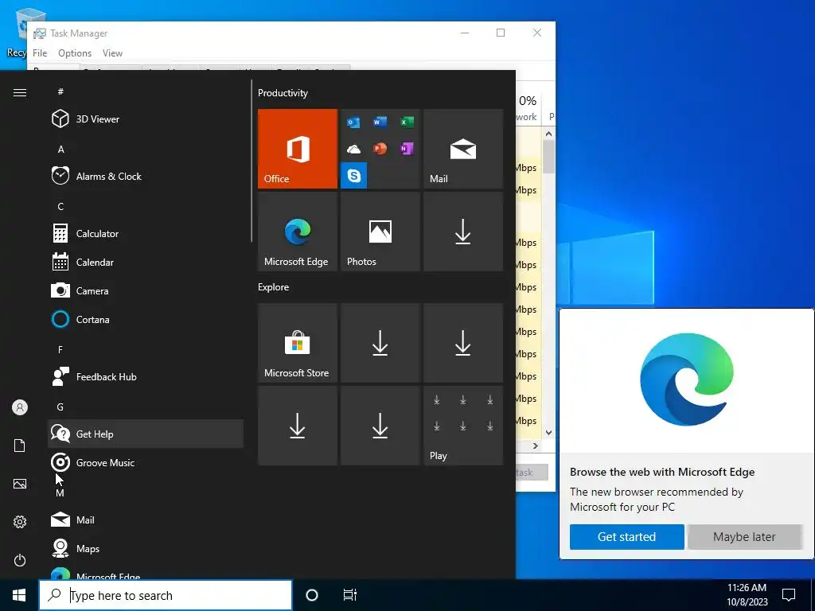
Task: Launch the Camera app
Action: point(146,290)
